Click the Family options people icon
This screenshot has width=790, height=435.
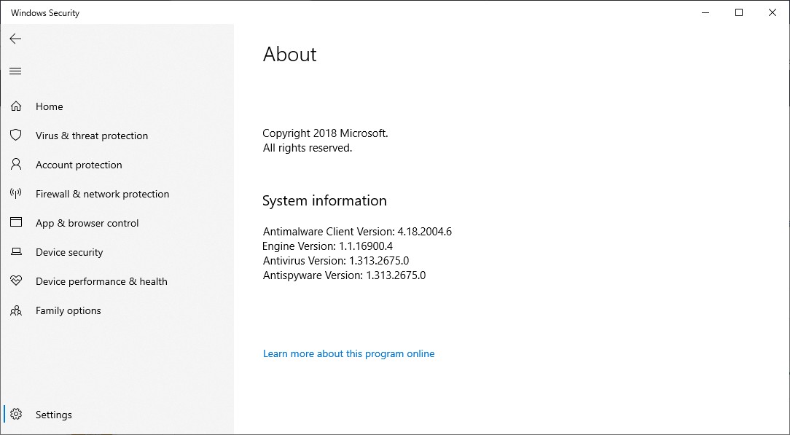[16, 310]
